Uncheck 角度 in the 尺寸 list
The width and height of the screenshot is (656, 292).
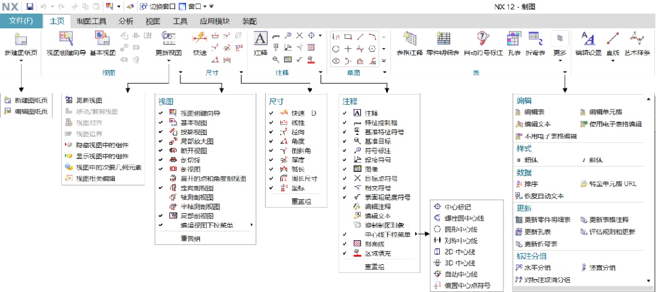click(x=272, y=141)
